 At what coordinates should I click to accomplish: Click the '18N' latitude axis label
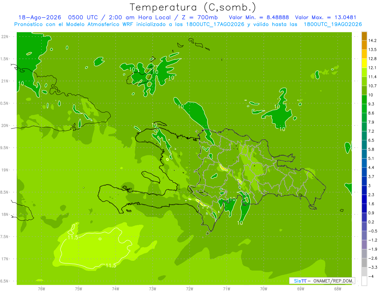click(x=5, y=215)
